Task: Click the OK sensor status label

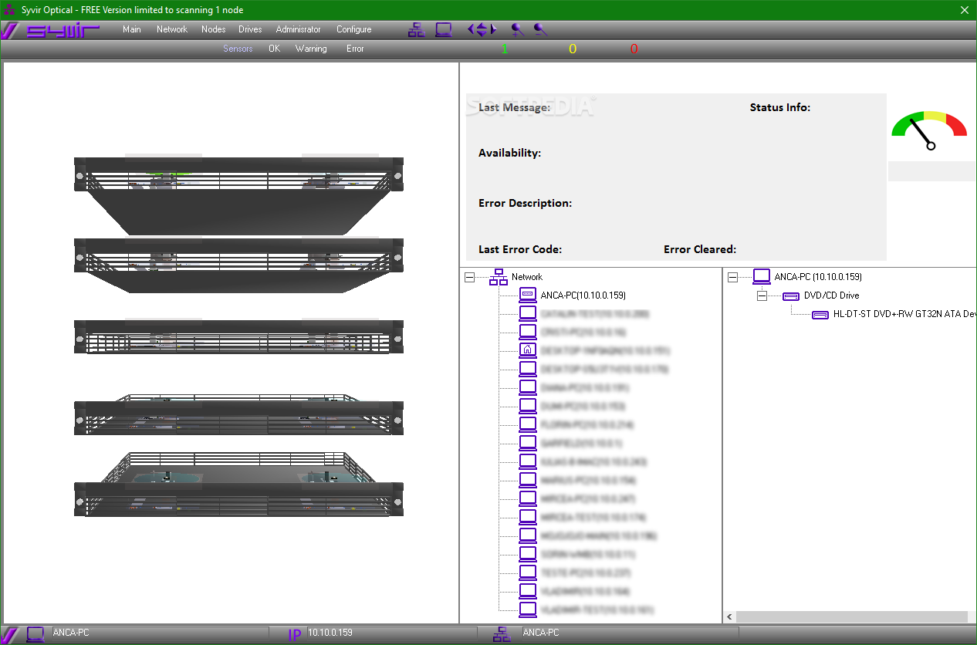Action: 274,49
